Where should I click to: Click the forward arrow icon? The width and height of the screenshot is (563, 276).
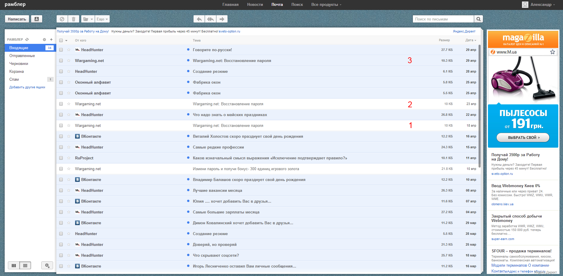pos(222,19)
